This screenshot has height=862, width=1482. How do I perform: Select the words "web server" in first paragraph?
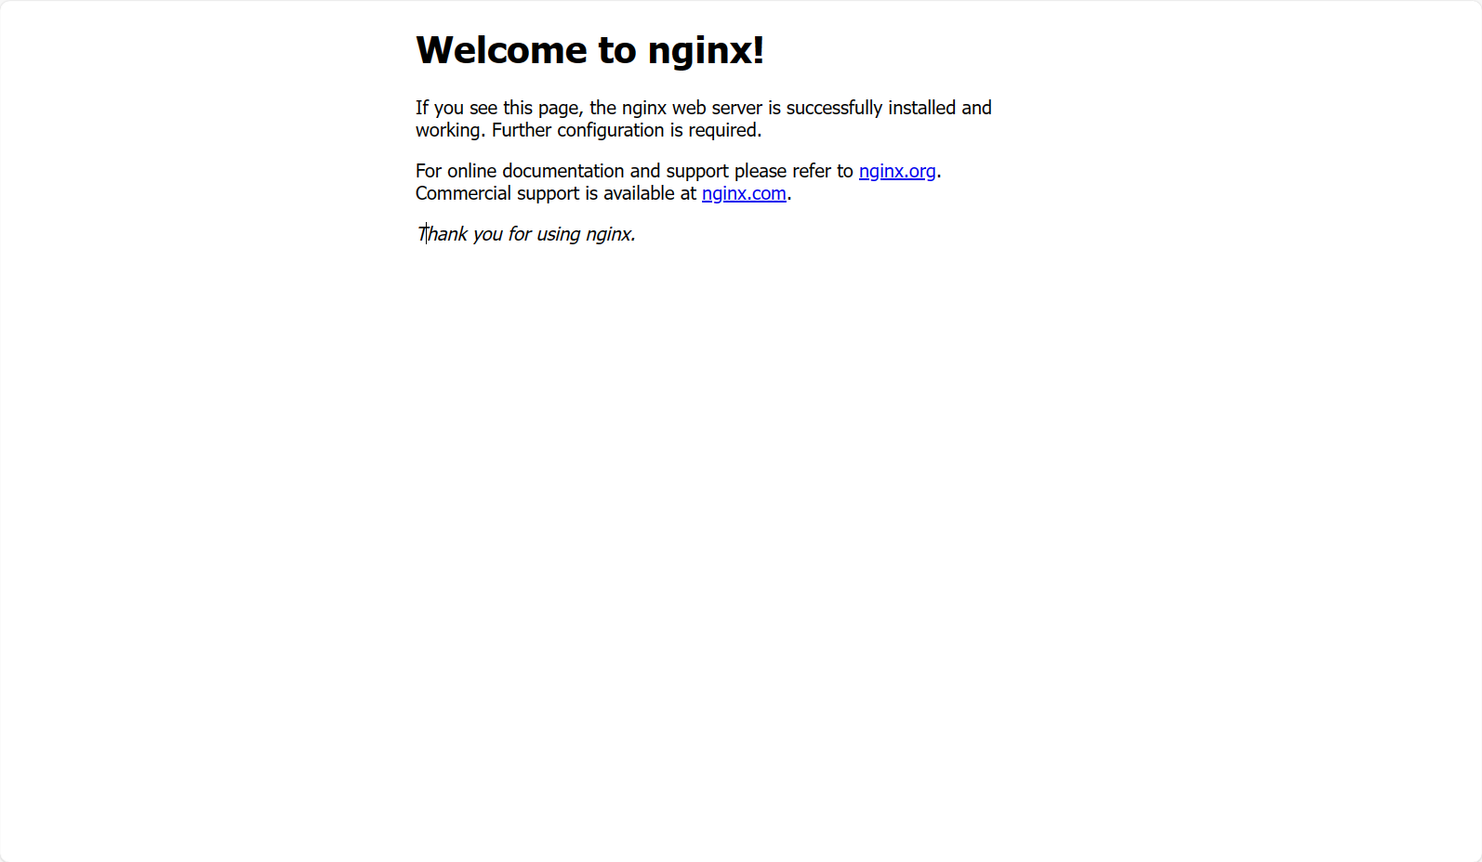(x=717, y=108)
